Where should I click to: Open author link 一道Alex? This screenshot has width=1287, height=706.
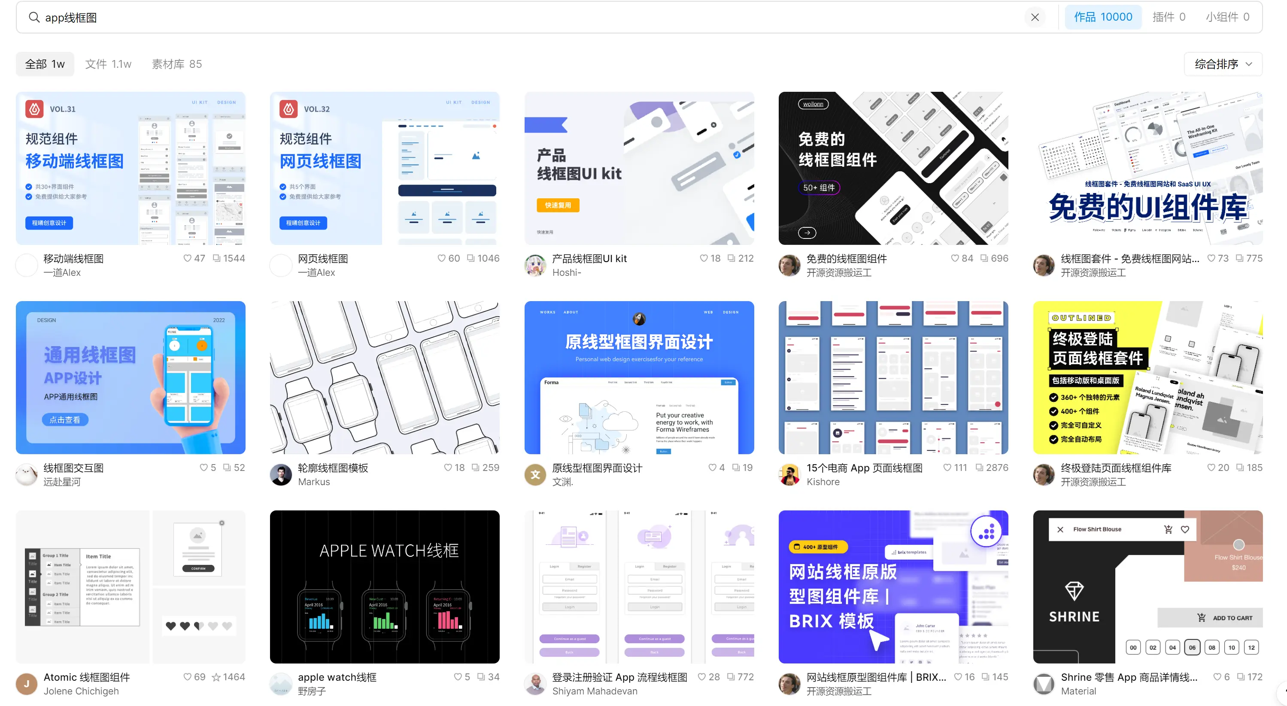tap(62, 272)
